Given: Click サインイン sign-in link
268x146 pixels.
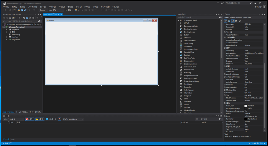Looking at the screenshot, I should (258, 7).
